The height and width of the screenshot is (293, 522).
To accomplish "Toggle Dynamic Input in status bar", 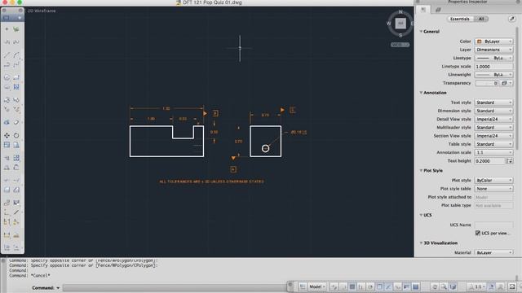I will tap(397, 286).
